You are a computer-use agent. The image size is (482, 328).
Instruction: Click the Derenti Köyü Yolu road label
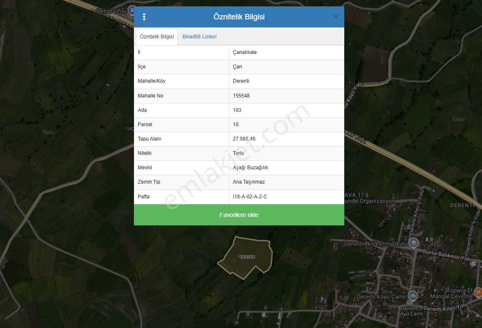[445, 308]
